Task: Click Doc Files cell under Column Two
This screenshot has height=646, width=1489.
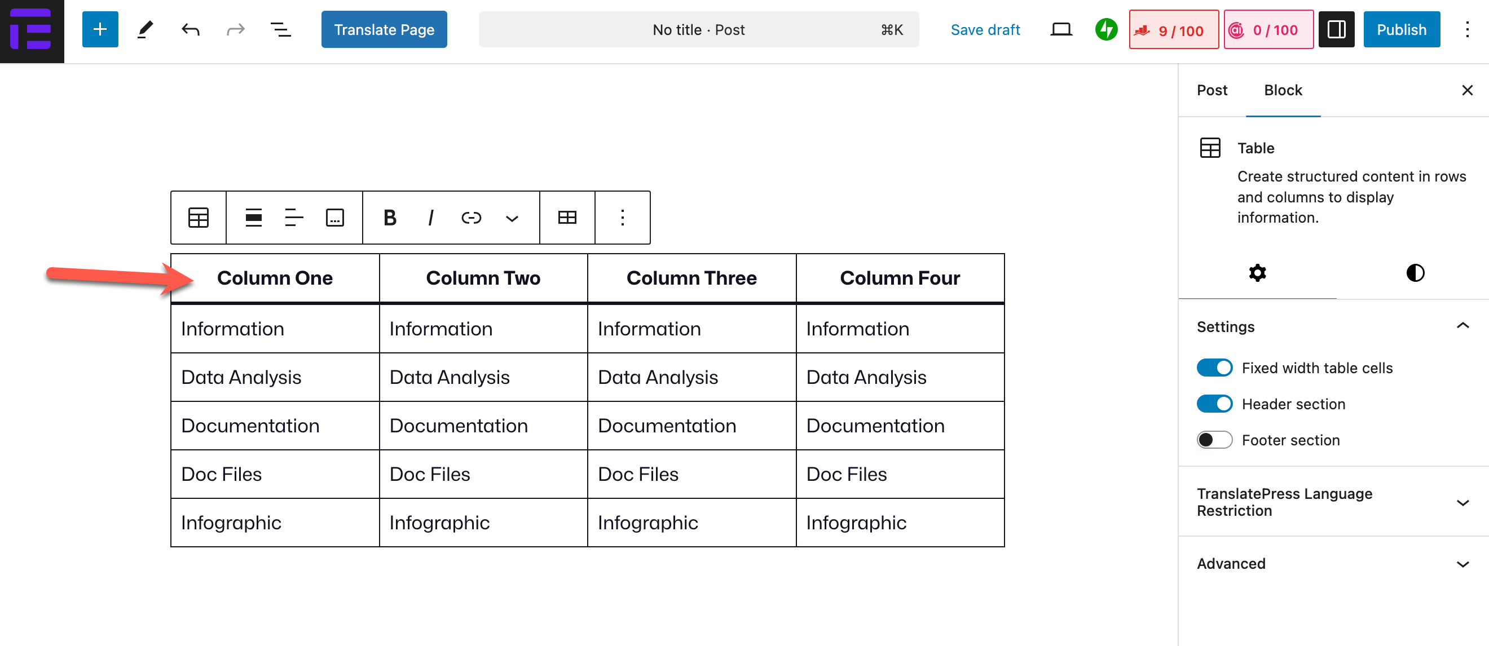Action: (x=483, y=475)
